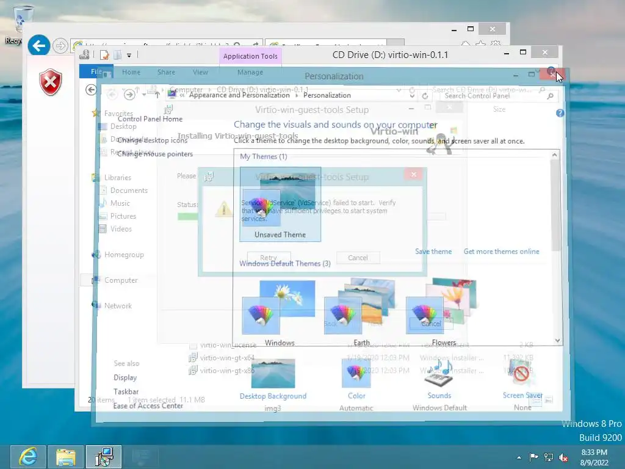Click the Explorer window back arrow button

pos(91,90)
